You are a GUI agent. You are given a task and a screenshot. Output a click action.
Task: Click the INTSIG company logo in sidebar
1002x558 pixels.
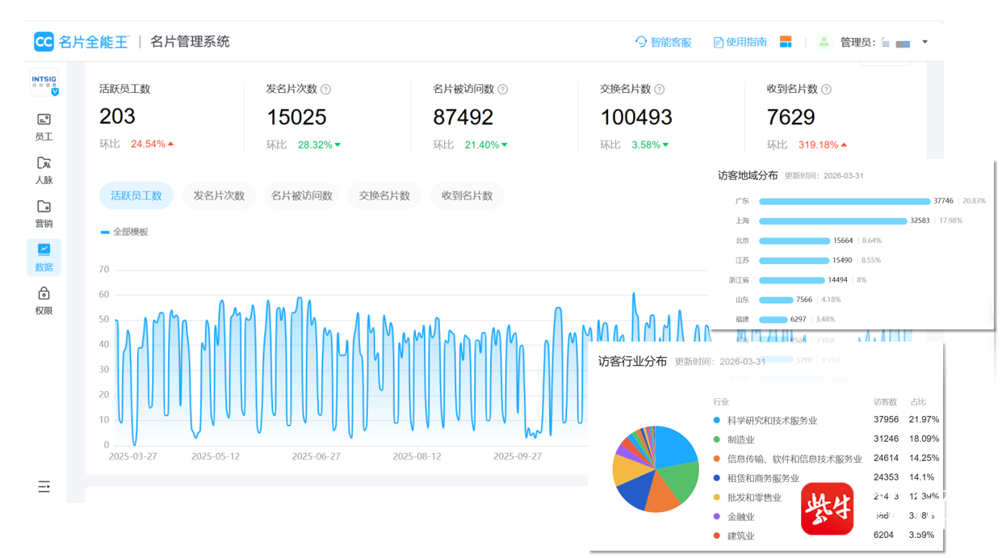(x=44, y=82)
